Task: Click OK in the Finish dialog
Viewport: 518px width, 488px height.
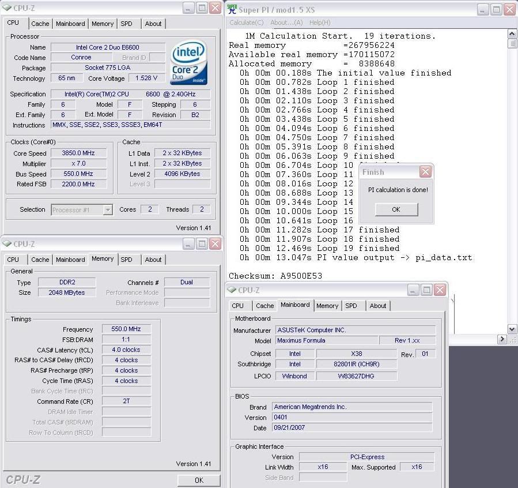Action: click(x=396, y=209)
